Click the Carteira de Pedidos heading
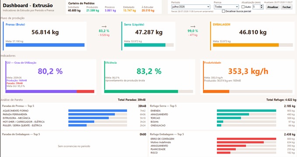297x157 pixels. [x=81, y=3]
